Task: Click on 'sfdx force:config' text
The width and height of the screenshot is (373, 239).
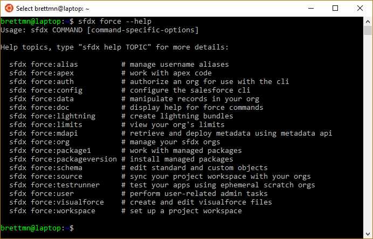Action: (x=46, y=90)
